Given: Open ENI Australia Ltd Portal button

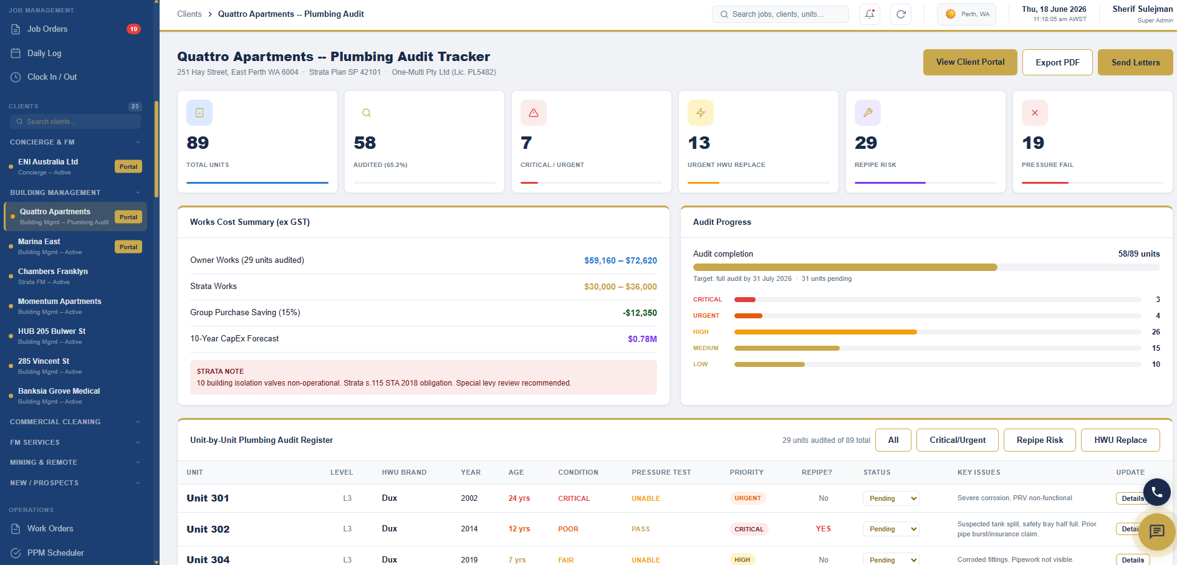Looking at the screenshot, I should (x=128, y=166).
